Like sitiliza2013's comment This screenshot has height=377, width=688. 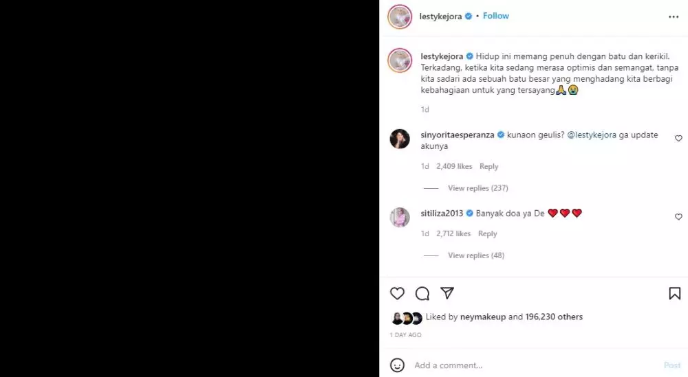678,217
